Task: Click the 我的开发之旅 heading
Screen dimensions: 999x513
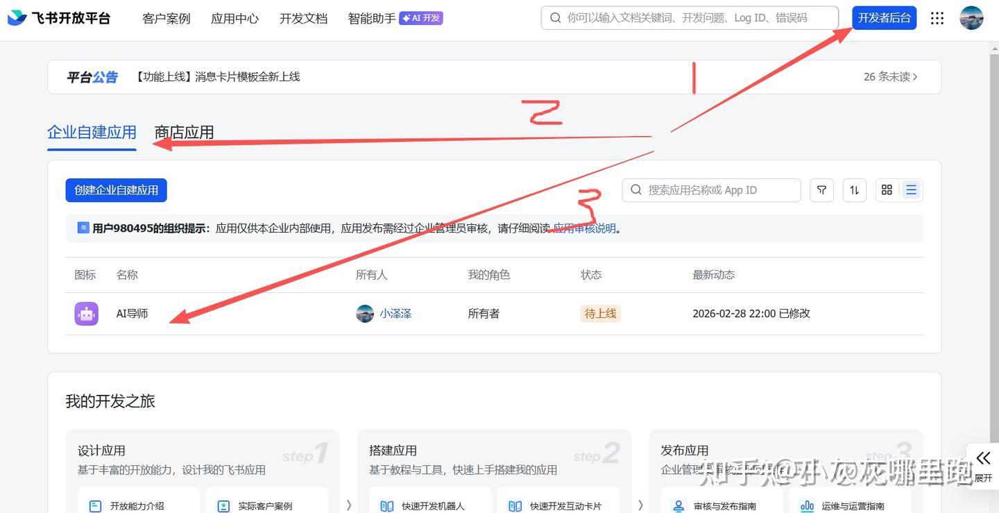Action: pyautogui.click(x=110, y=401)
